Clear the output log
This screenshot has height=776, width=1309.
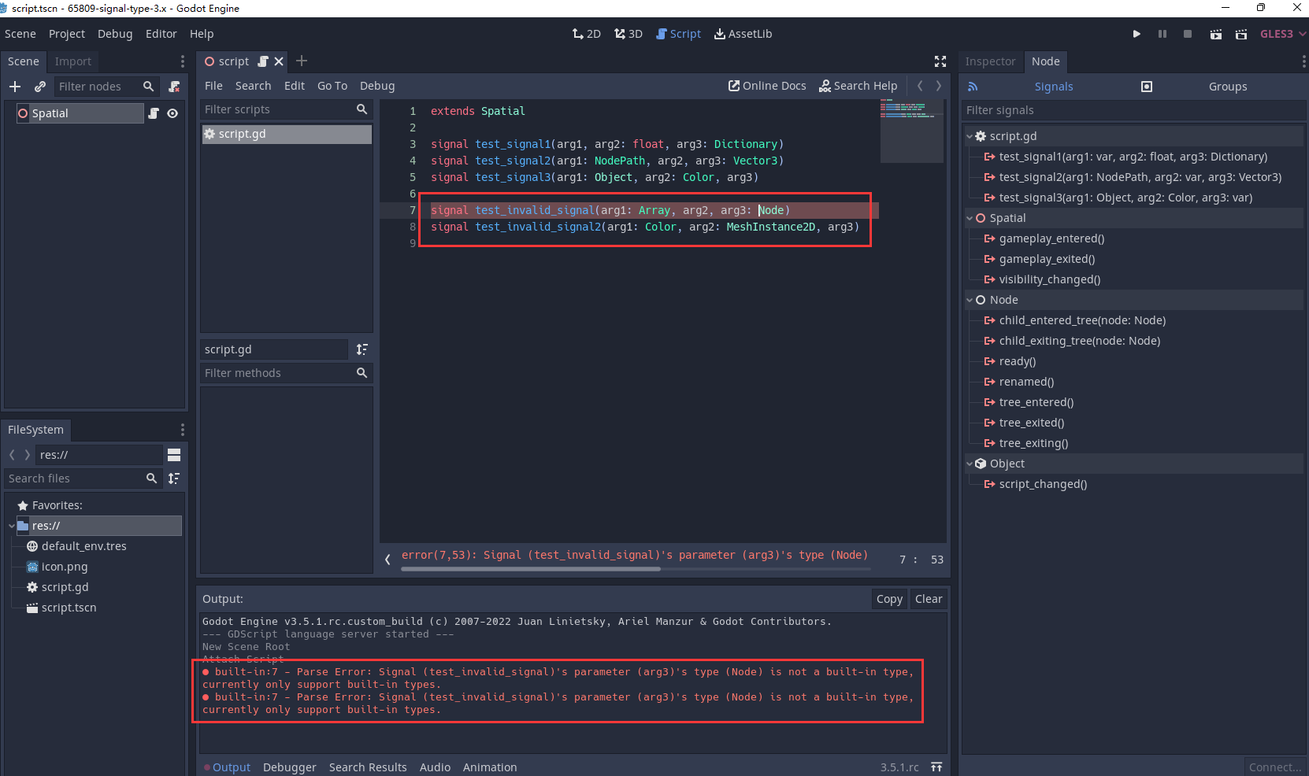[929, 599]
